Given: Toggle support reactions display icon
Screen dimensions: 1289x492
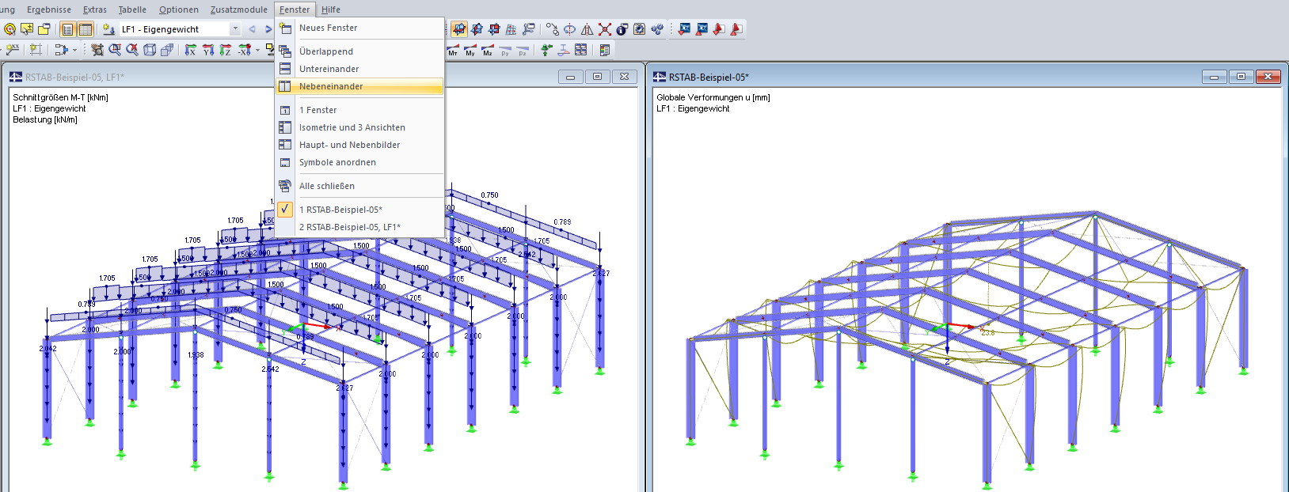Looking at the screenshot, I should point(546,50).
